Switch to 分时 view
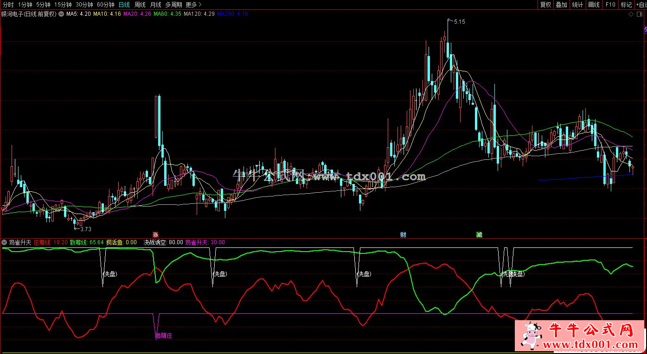Image resolution: width=647 pixels, height=354 pixels. (x=8, y=5)
